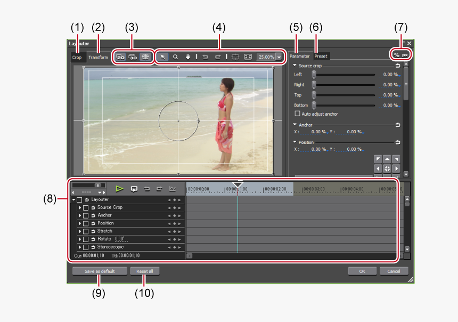458x322 pixels.
Task: Add keyframe on the Position row diamond
Action: [174, 223]
